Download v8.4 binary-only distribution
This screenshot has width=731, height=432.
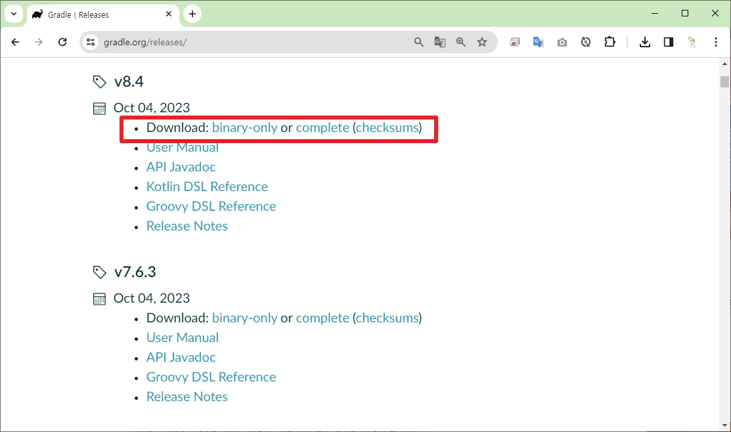coord(245,127)
